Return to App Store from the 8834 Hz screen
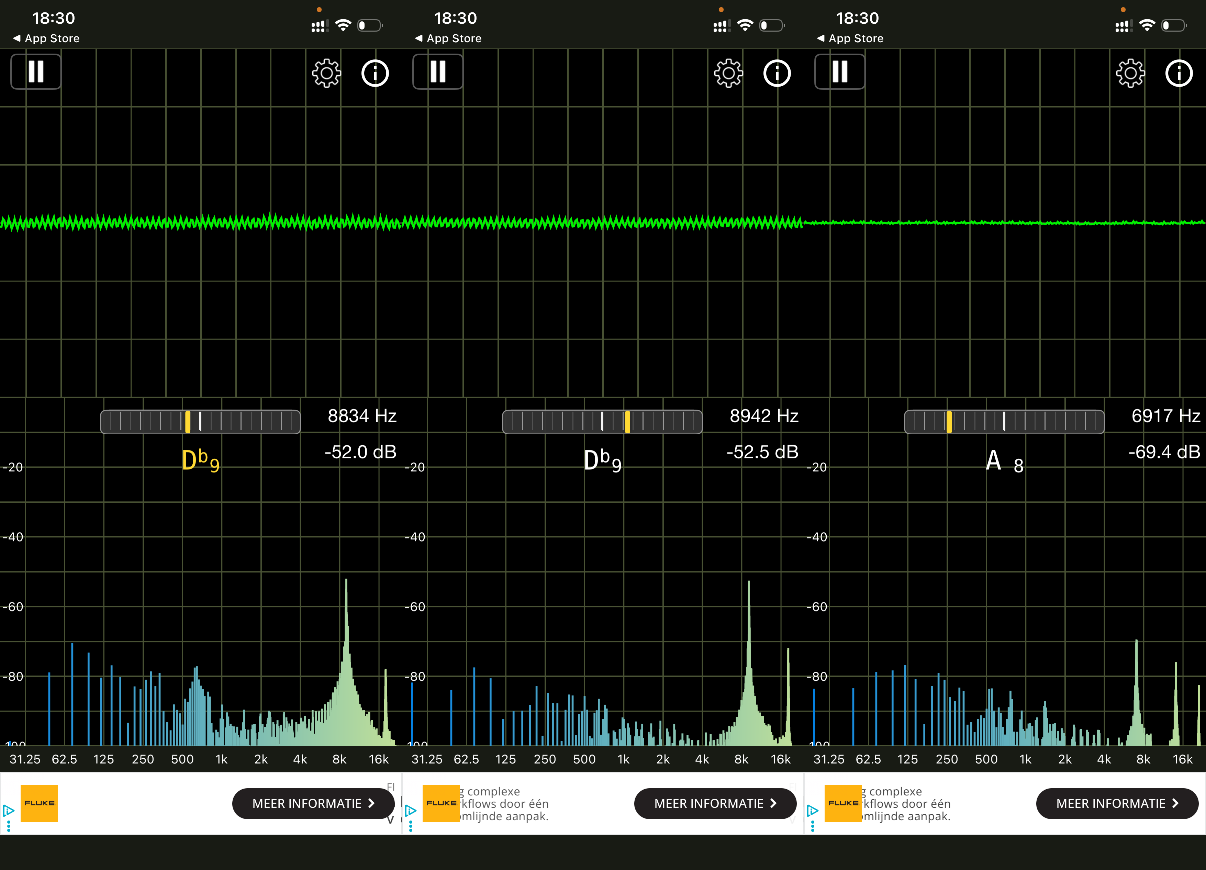This screenshot has width=1206, height=870. pos(46,38)
